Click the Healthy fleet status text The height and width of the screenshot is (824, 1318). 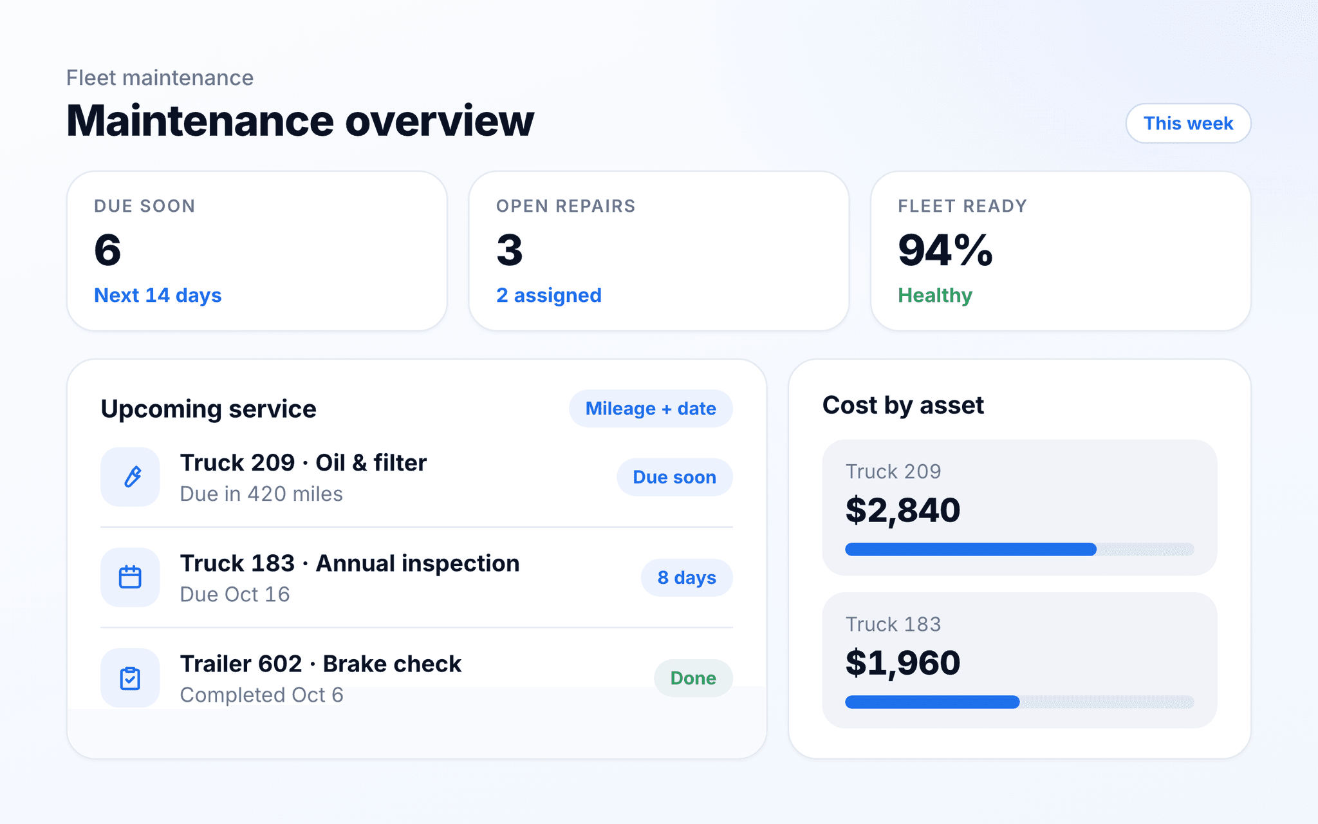coord(934,295)
